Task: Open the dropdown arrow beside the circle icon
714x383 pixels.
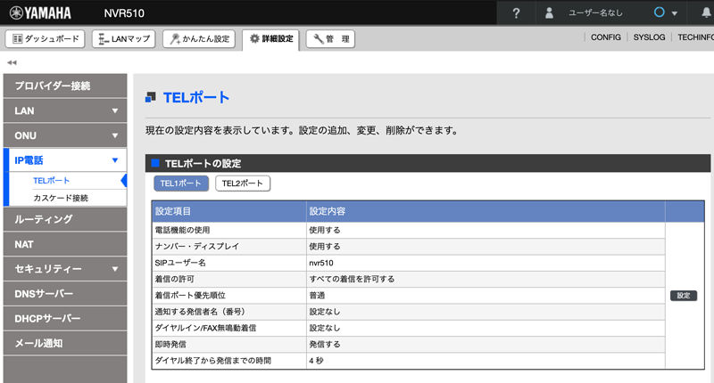Action: point(675,13)
